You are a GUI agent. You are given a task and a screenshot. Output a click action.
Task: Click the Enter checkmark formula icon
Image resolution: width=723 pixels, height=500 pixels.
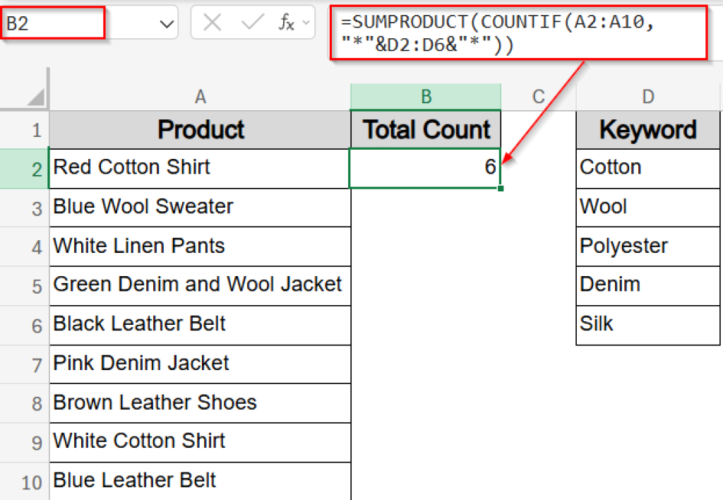(251, 23)
